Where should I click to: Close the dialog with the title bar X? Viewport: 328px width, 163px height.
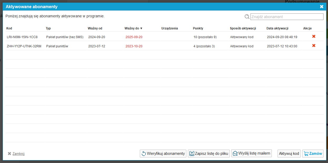(x=321, y=7)
